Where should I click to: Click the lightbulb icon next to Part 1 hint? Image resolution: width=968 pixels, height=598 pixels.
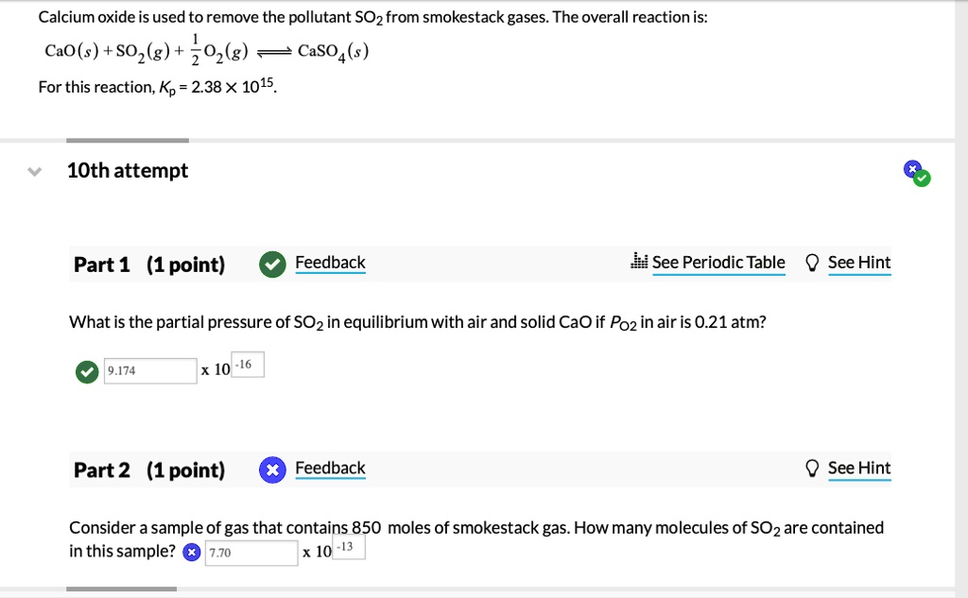[811, 262]
